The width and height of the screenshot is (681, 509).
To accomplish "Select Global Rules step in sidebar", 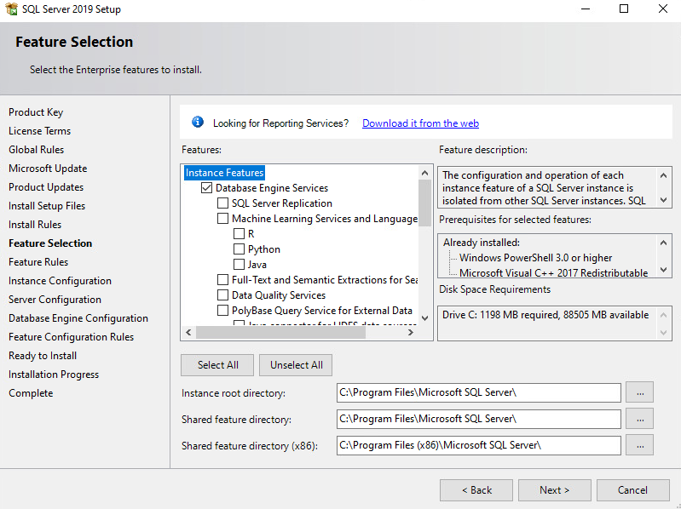I will point(36,150).
